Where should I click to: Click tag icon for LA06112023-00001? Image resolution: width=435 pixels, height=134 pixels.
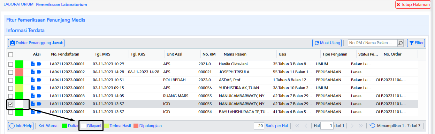click(x=39, y=80)
